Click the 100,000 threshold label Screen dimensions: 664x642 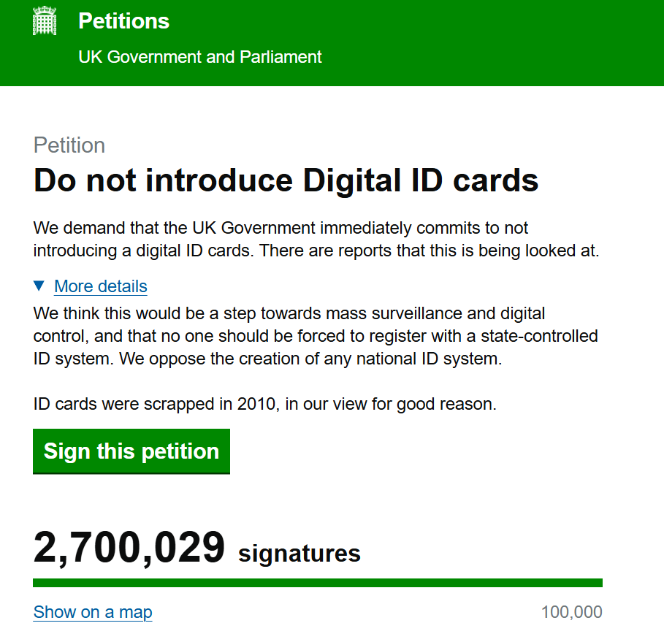571,612
